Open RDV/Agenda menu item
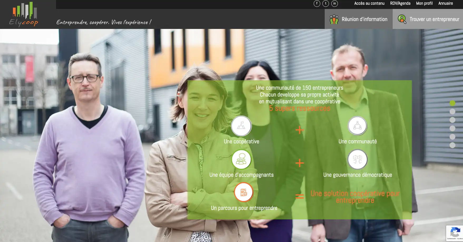The width and height of the screenshot is (463, 242). click(x=400, y=3)
